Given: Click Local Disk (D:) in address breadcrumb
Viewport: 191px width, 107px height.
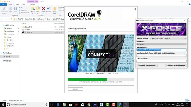Looking at the screenshot, I should click(30, 19).
